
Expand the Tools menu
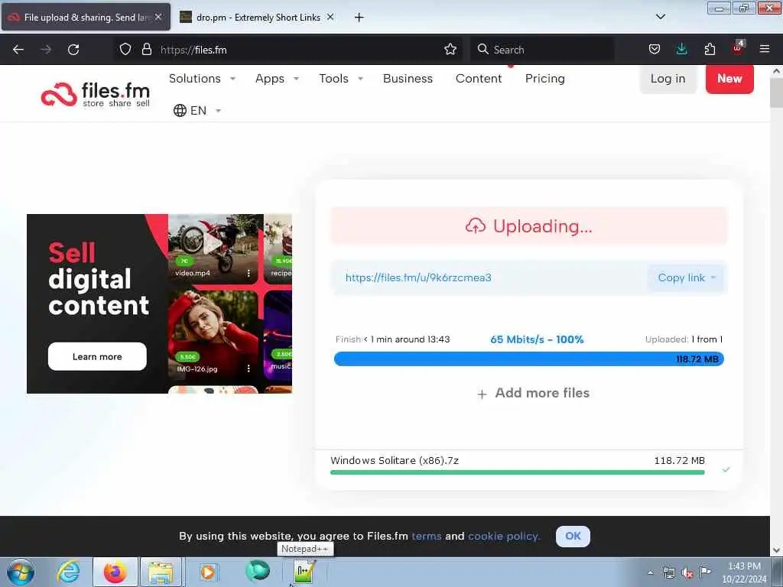(x=341, y=79)
